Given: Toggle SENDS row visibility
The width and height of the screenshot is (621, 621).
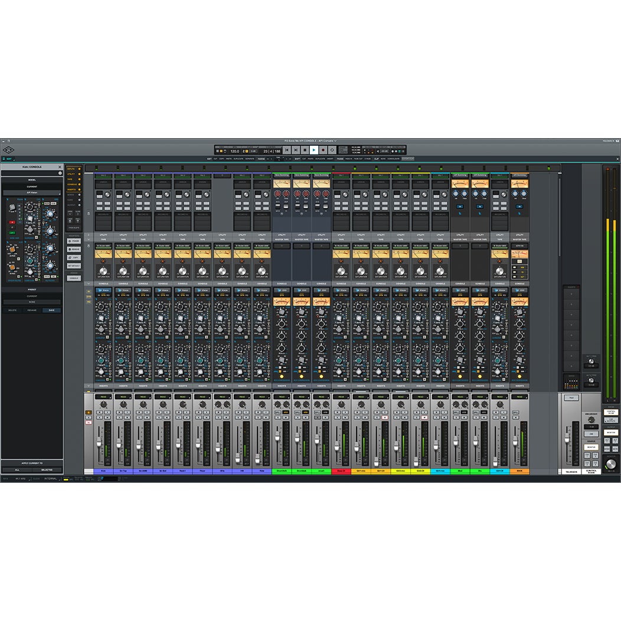Looking at the screenshot, I should coord(74,194).
